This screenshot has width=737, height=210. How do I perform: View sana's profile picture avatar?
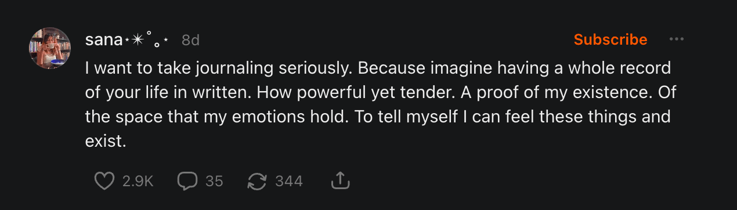click(x=50, y=48)
